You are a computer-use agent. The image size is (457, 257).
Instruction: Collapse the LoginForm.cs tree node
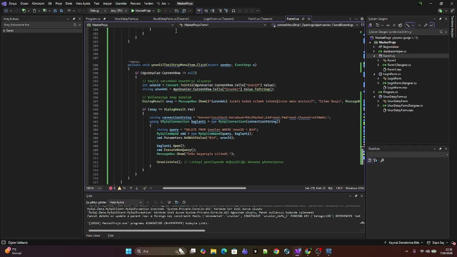[374, 74]
